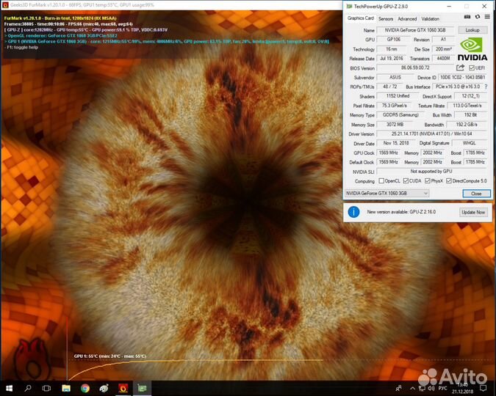Screen dimensions: 496x396
Task: Click the BIOS export share icon
Action: click(460, 67)
